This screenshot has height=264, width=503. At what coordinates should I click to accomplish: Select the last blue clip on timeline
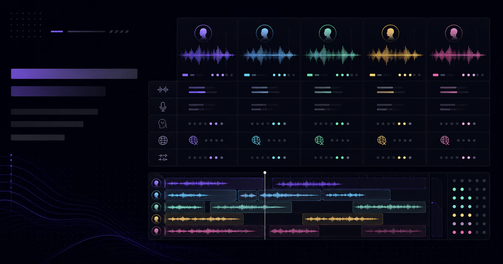(x=356, y=195)
